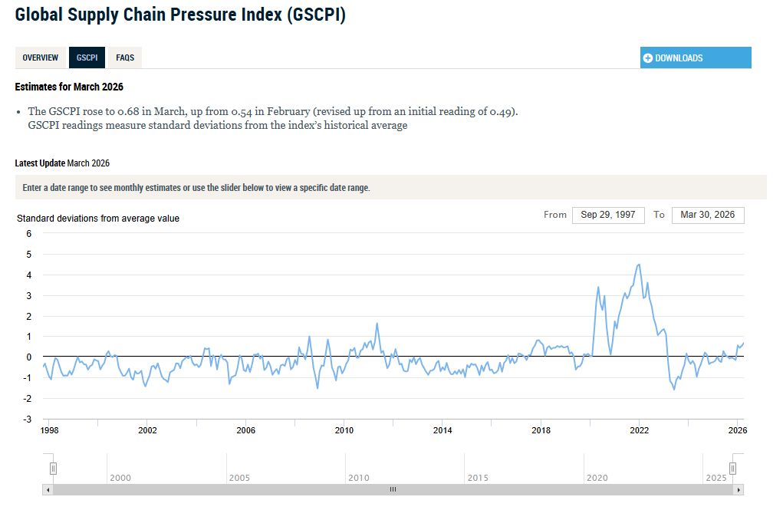Click the right range slider handle

pos(733,468)
